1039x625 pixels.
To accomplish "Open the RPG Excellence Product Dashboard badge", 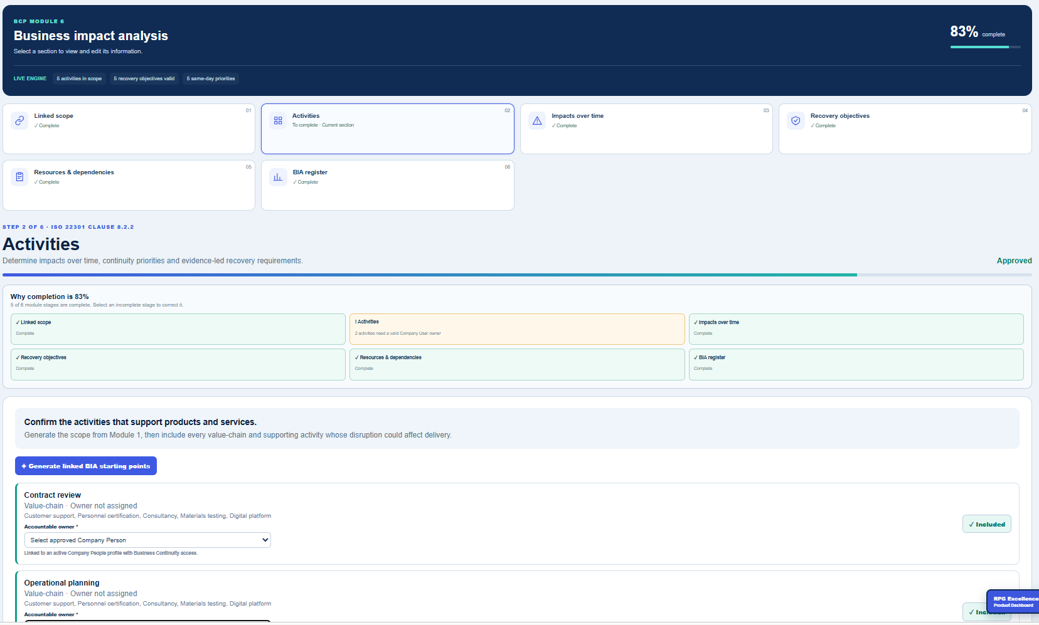I will click(1013, 601).
